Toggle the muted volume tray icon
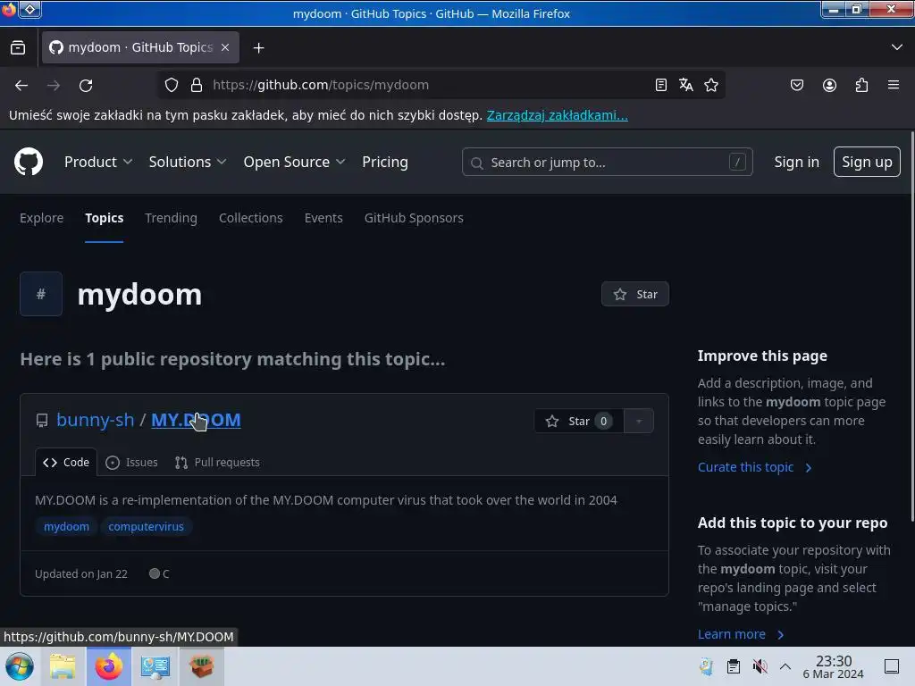The height and width of the screenshot is (686, 915). [760, 666]
